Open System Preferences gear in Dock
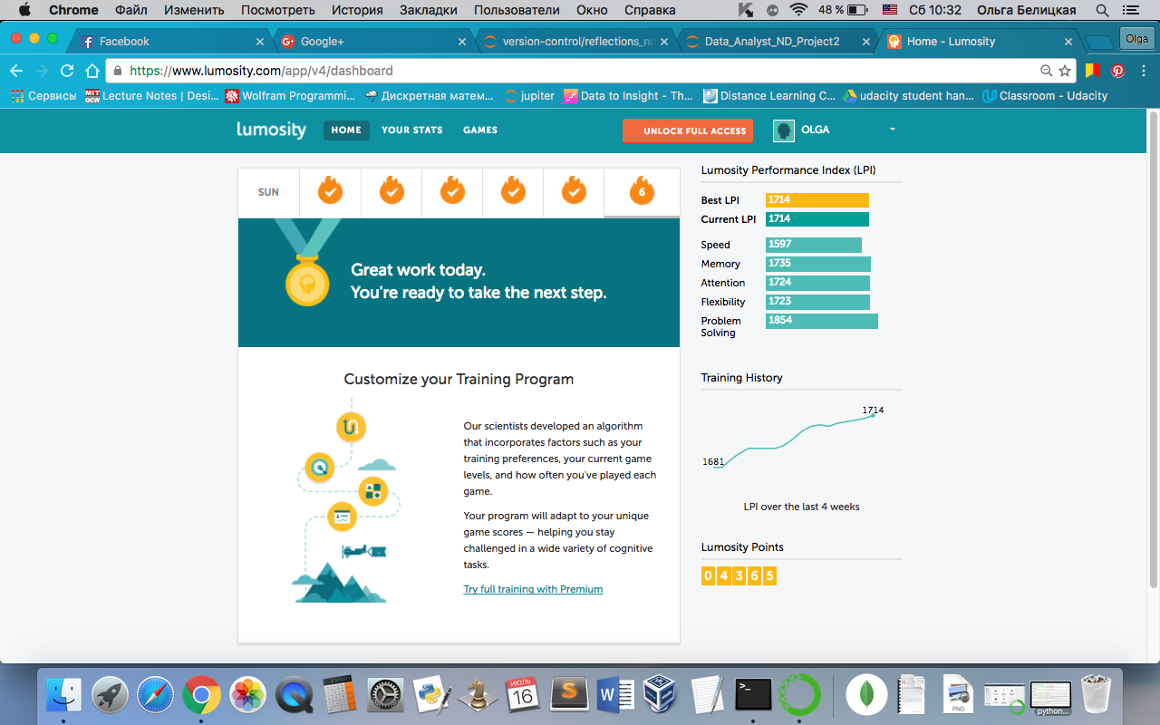The image size is (1160, 725). tap(385, 695)
